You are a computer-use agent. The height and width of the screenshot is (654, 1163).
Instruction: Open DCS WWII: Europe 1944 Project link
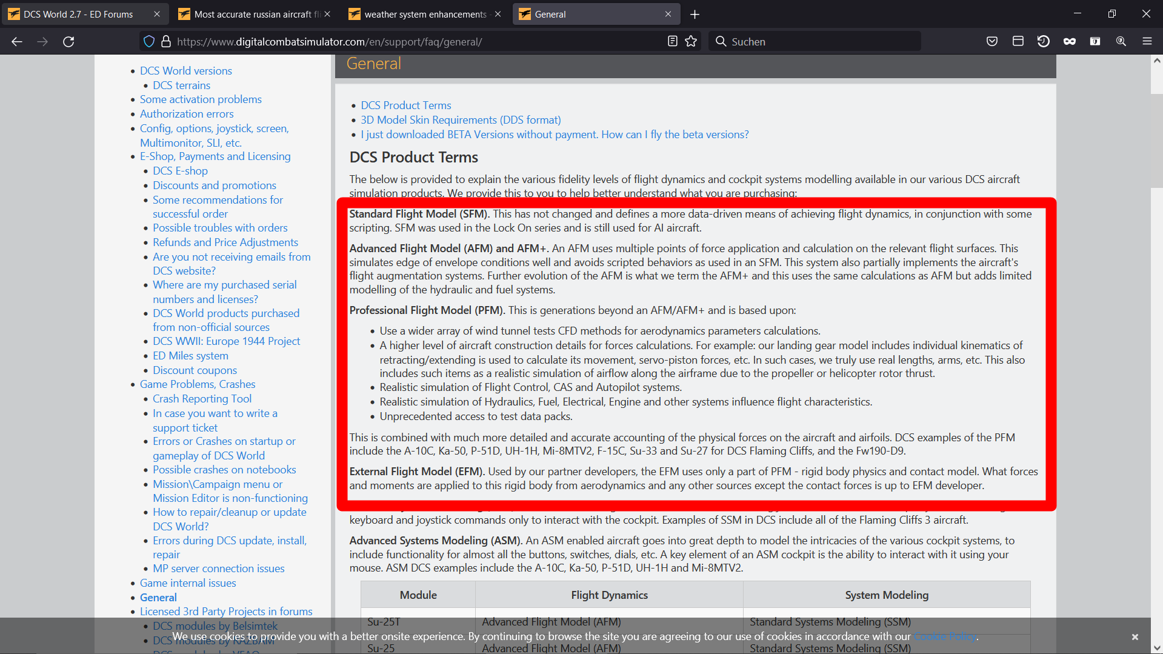coord(226,341)
